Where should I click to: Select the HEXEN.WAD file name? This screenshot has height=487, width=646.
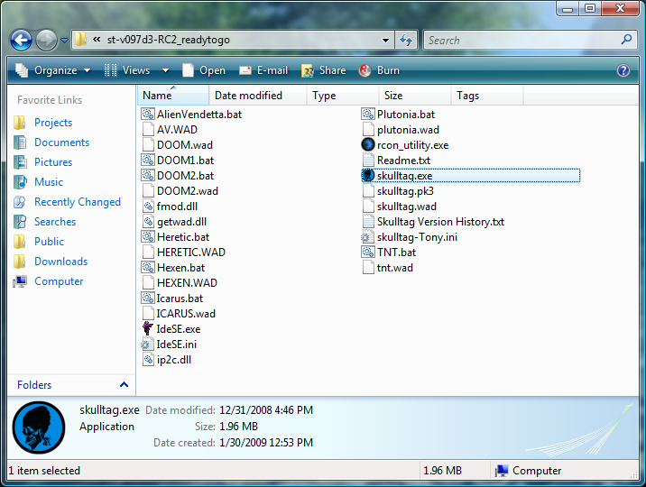point(187,283)
